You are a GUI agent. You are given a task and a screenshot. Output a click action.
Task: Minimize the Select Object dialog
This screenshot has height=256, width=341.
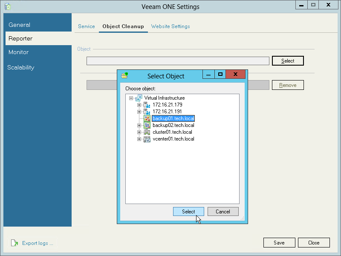point(208,74)
